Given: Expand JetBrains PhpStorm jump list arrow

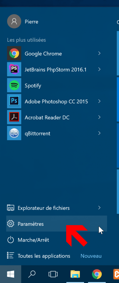Looking at the screenshot, I should click(99, 69).
